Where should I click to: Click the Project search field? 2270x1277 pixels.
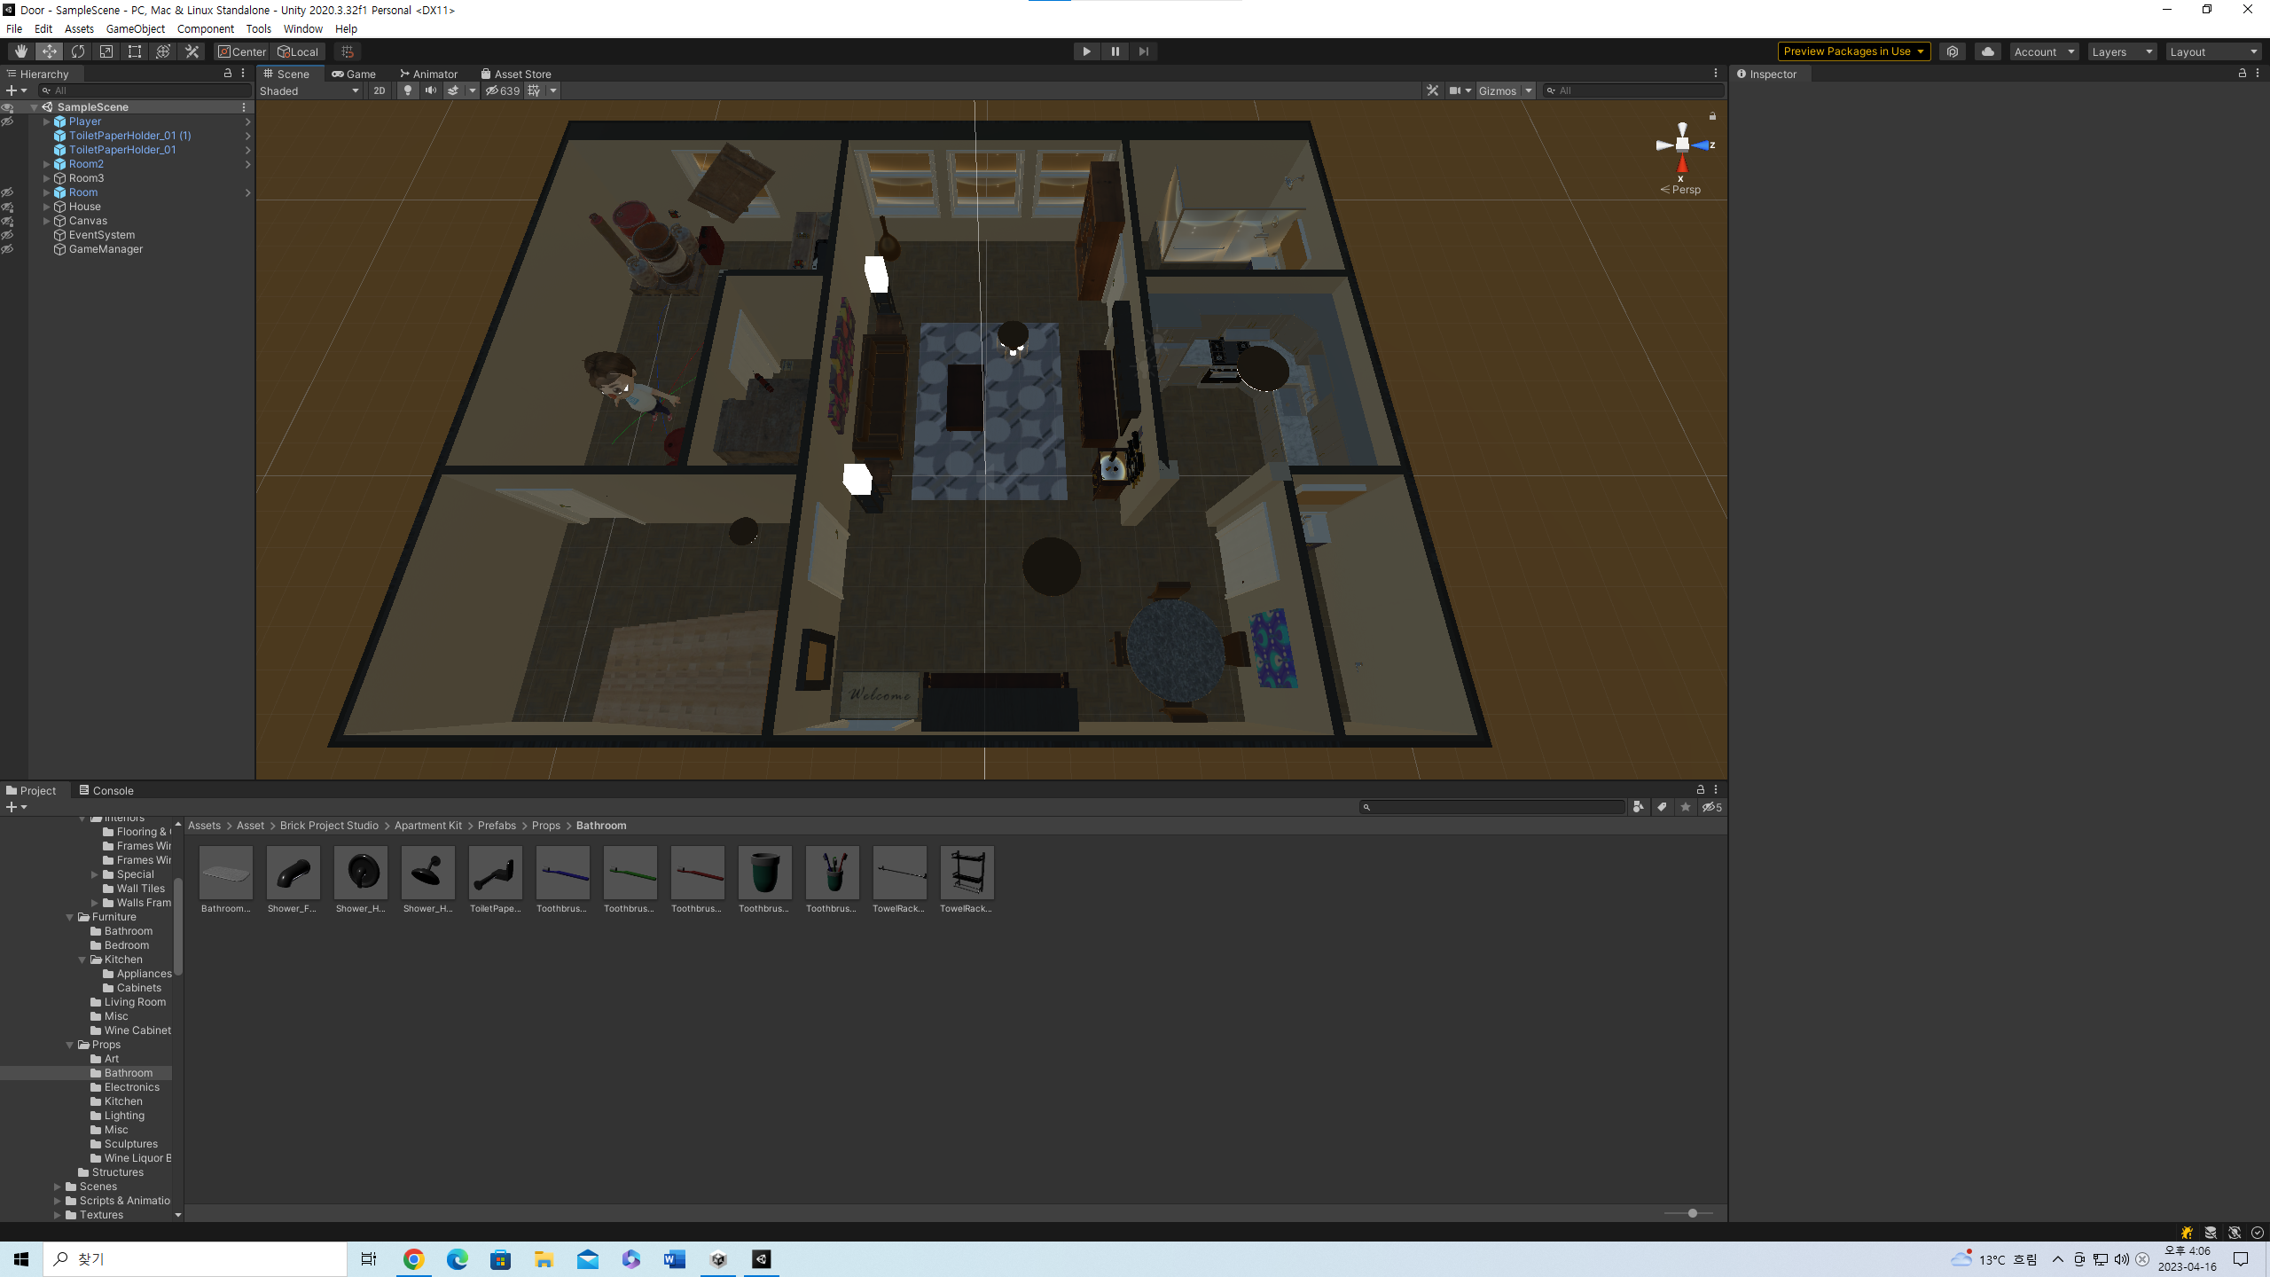[1492, 807]
